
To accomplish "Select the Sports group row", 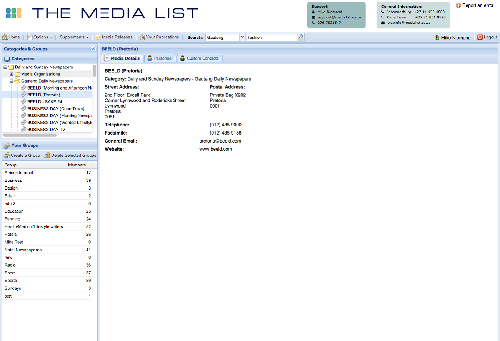I will click(x=47, y=280).
